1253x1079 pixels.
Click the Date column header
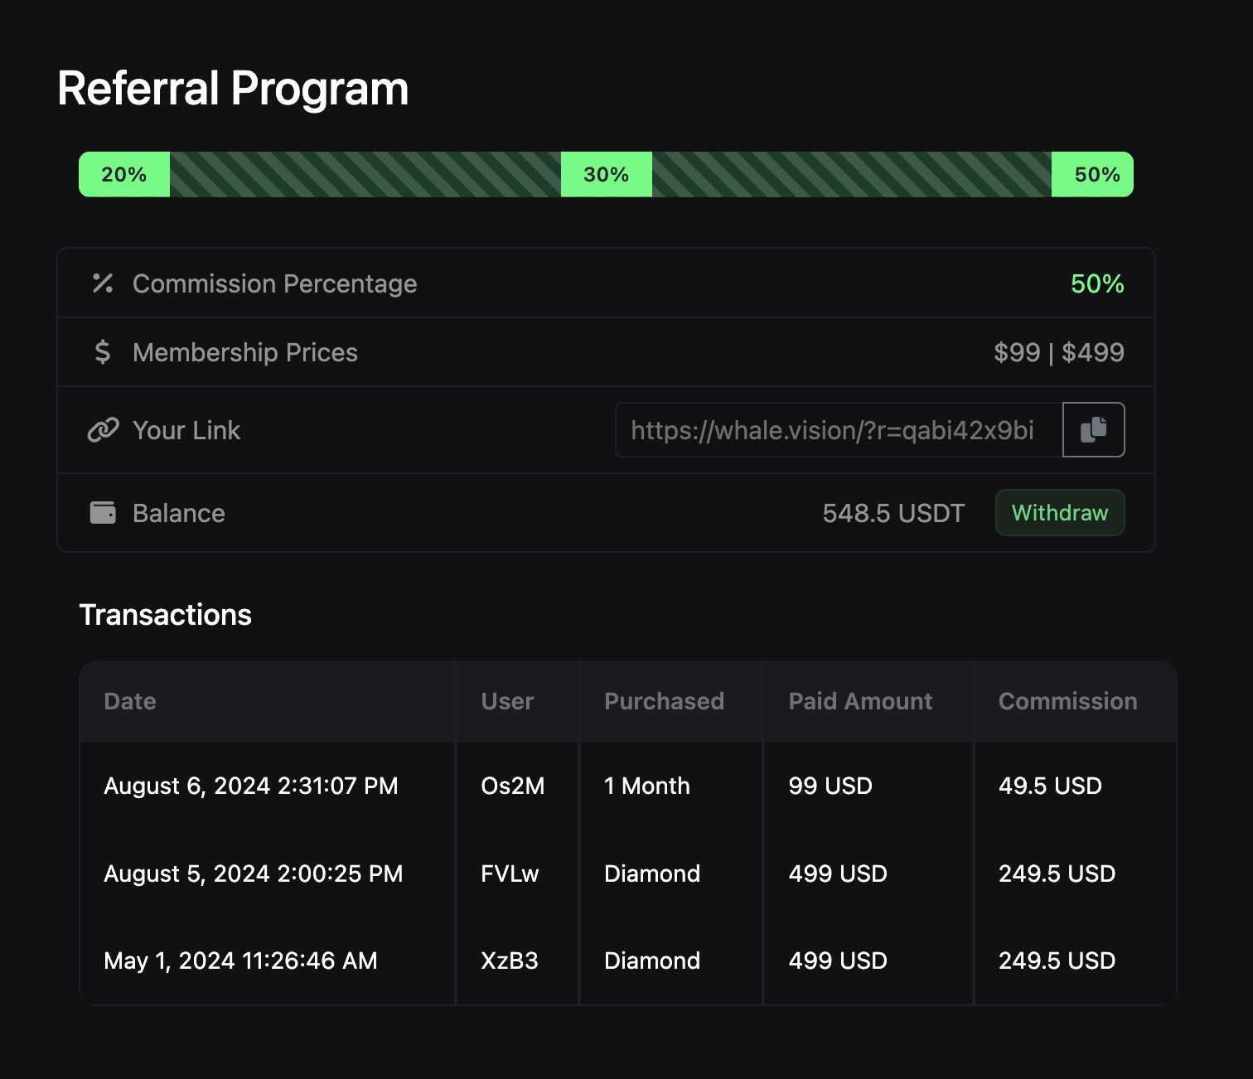[x=130, y=701]
